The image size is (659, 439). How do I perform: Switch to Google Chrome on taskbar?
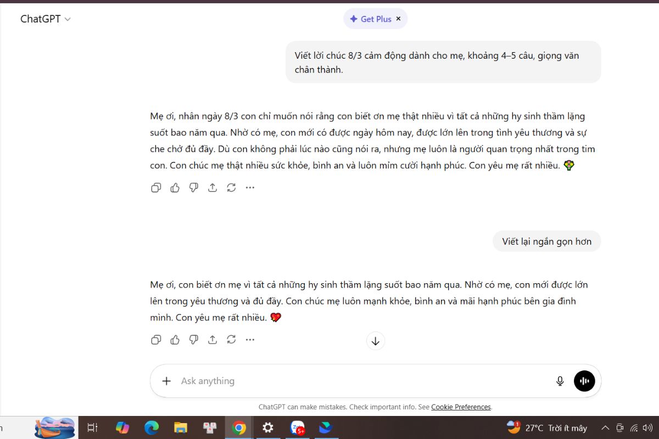(x=239, y=427)
